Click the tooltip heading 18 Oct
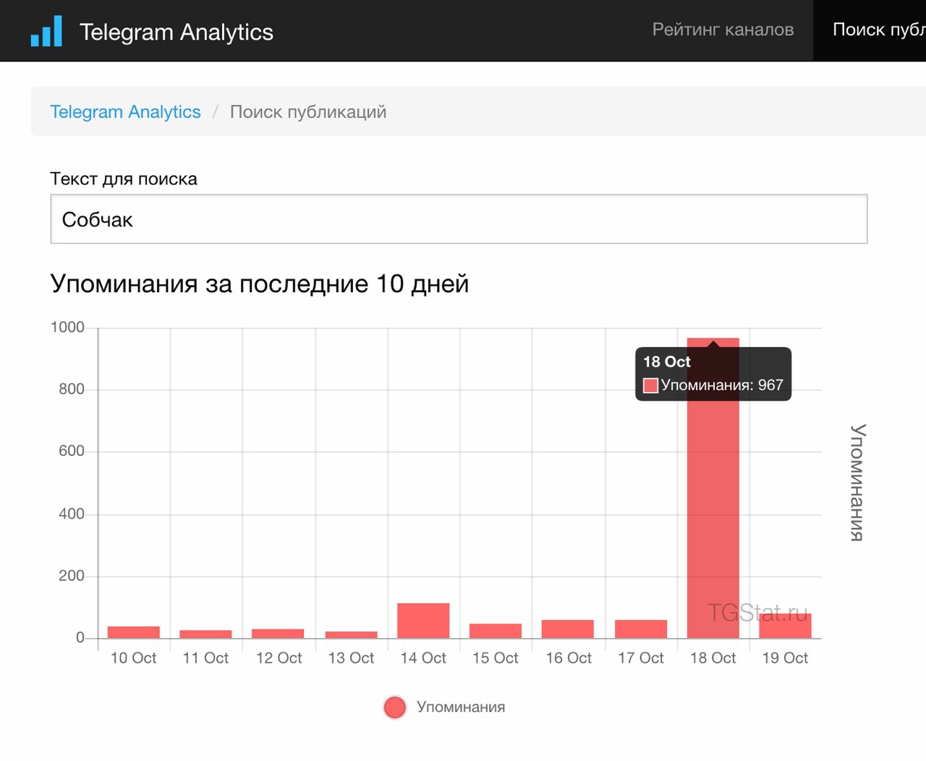 point(667,362)
